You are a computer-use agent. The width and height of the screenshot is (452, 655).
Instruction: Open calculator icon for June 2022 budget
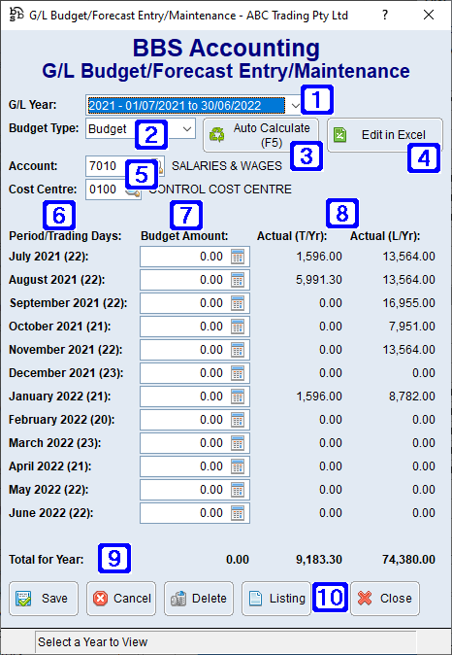coord(238,513)
